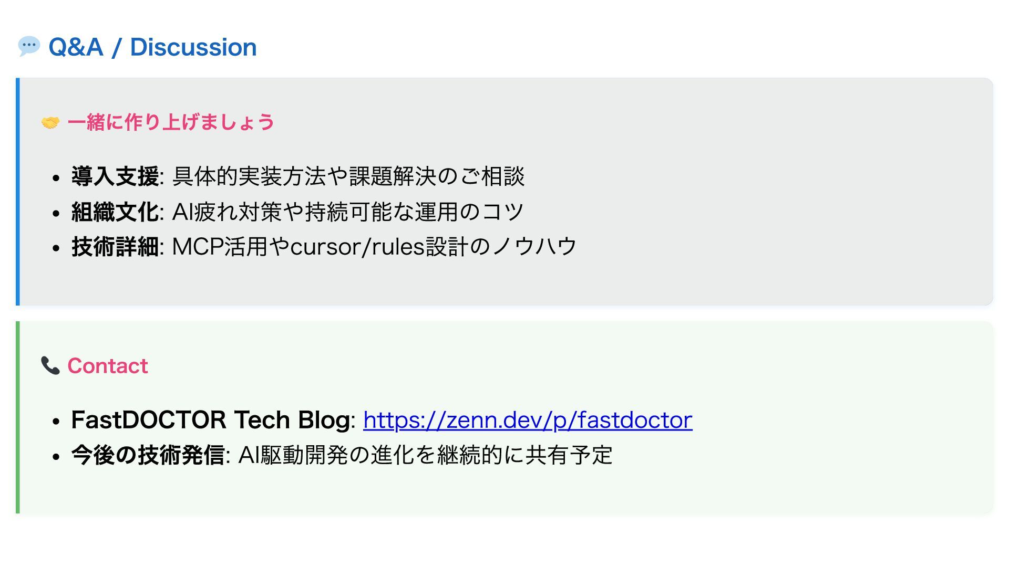This screenshot has width=1009, height=567.
Task: Click the text AI駆動開発の進化を継続的に共有予定
Action: 426,455
